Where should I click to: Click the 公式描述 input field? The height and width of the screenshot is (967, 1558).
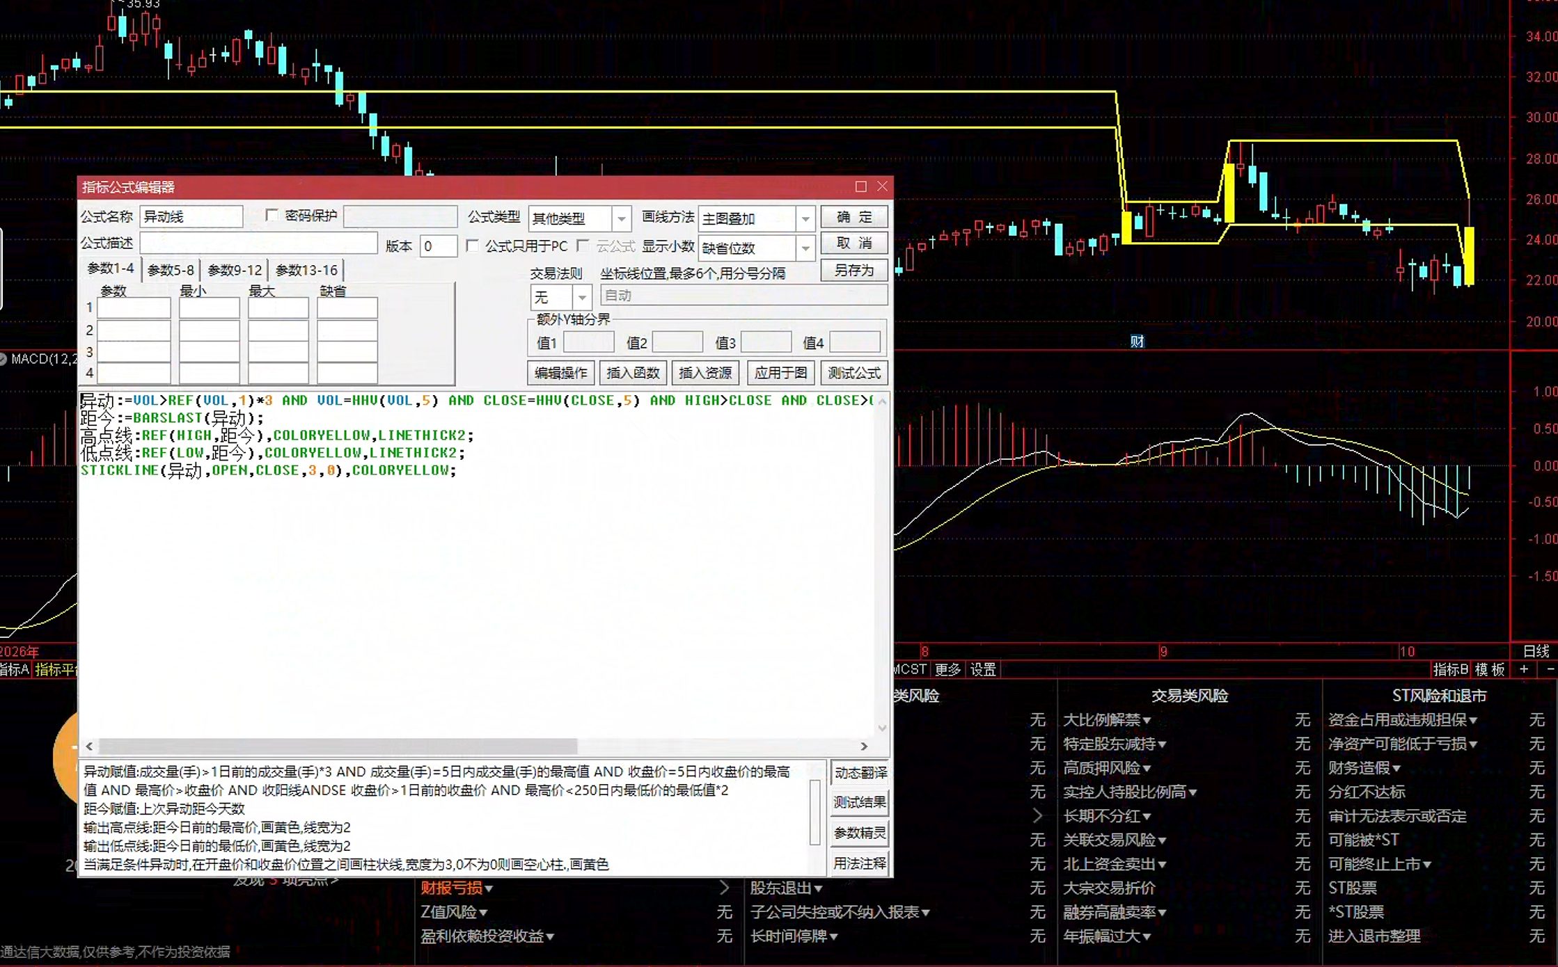pyautogui.click(x=258, y=243)
